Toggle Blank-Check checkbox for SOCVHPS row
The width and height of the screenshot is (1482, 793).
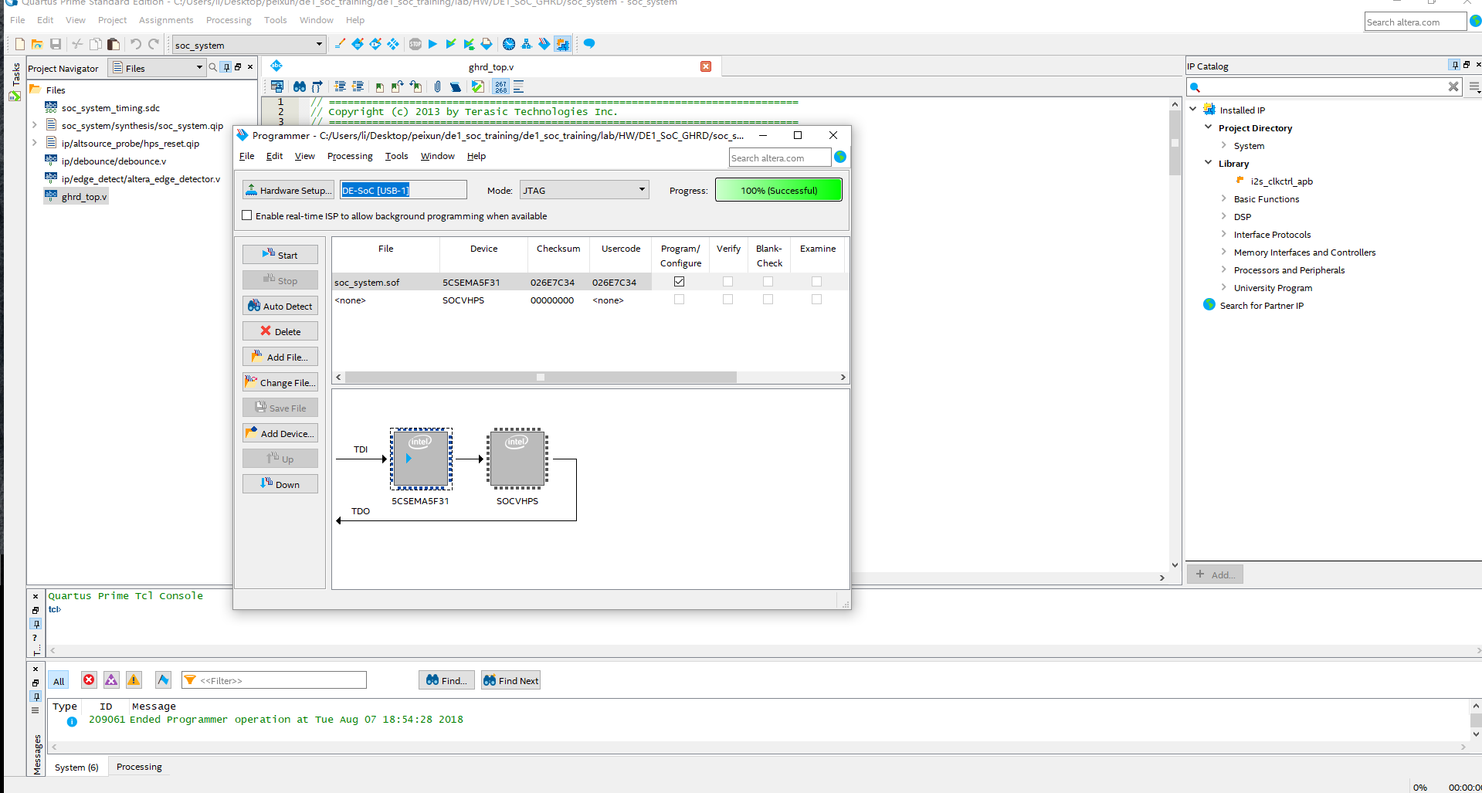coord(768,300)
